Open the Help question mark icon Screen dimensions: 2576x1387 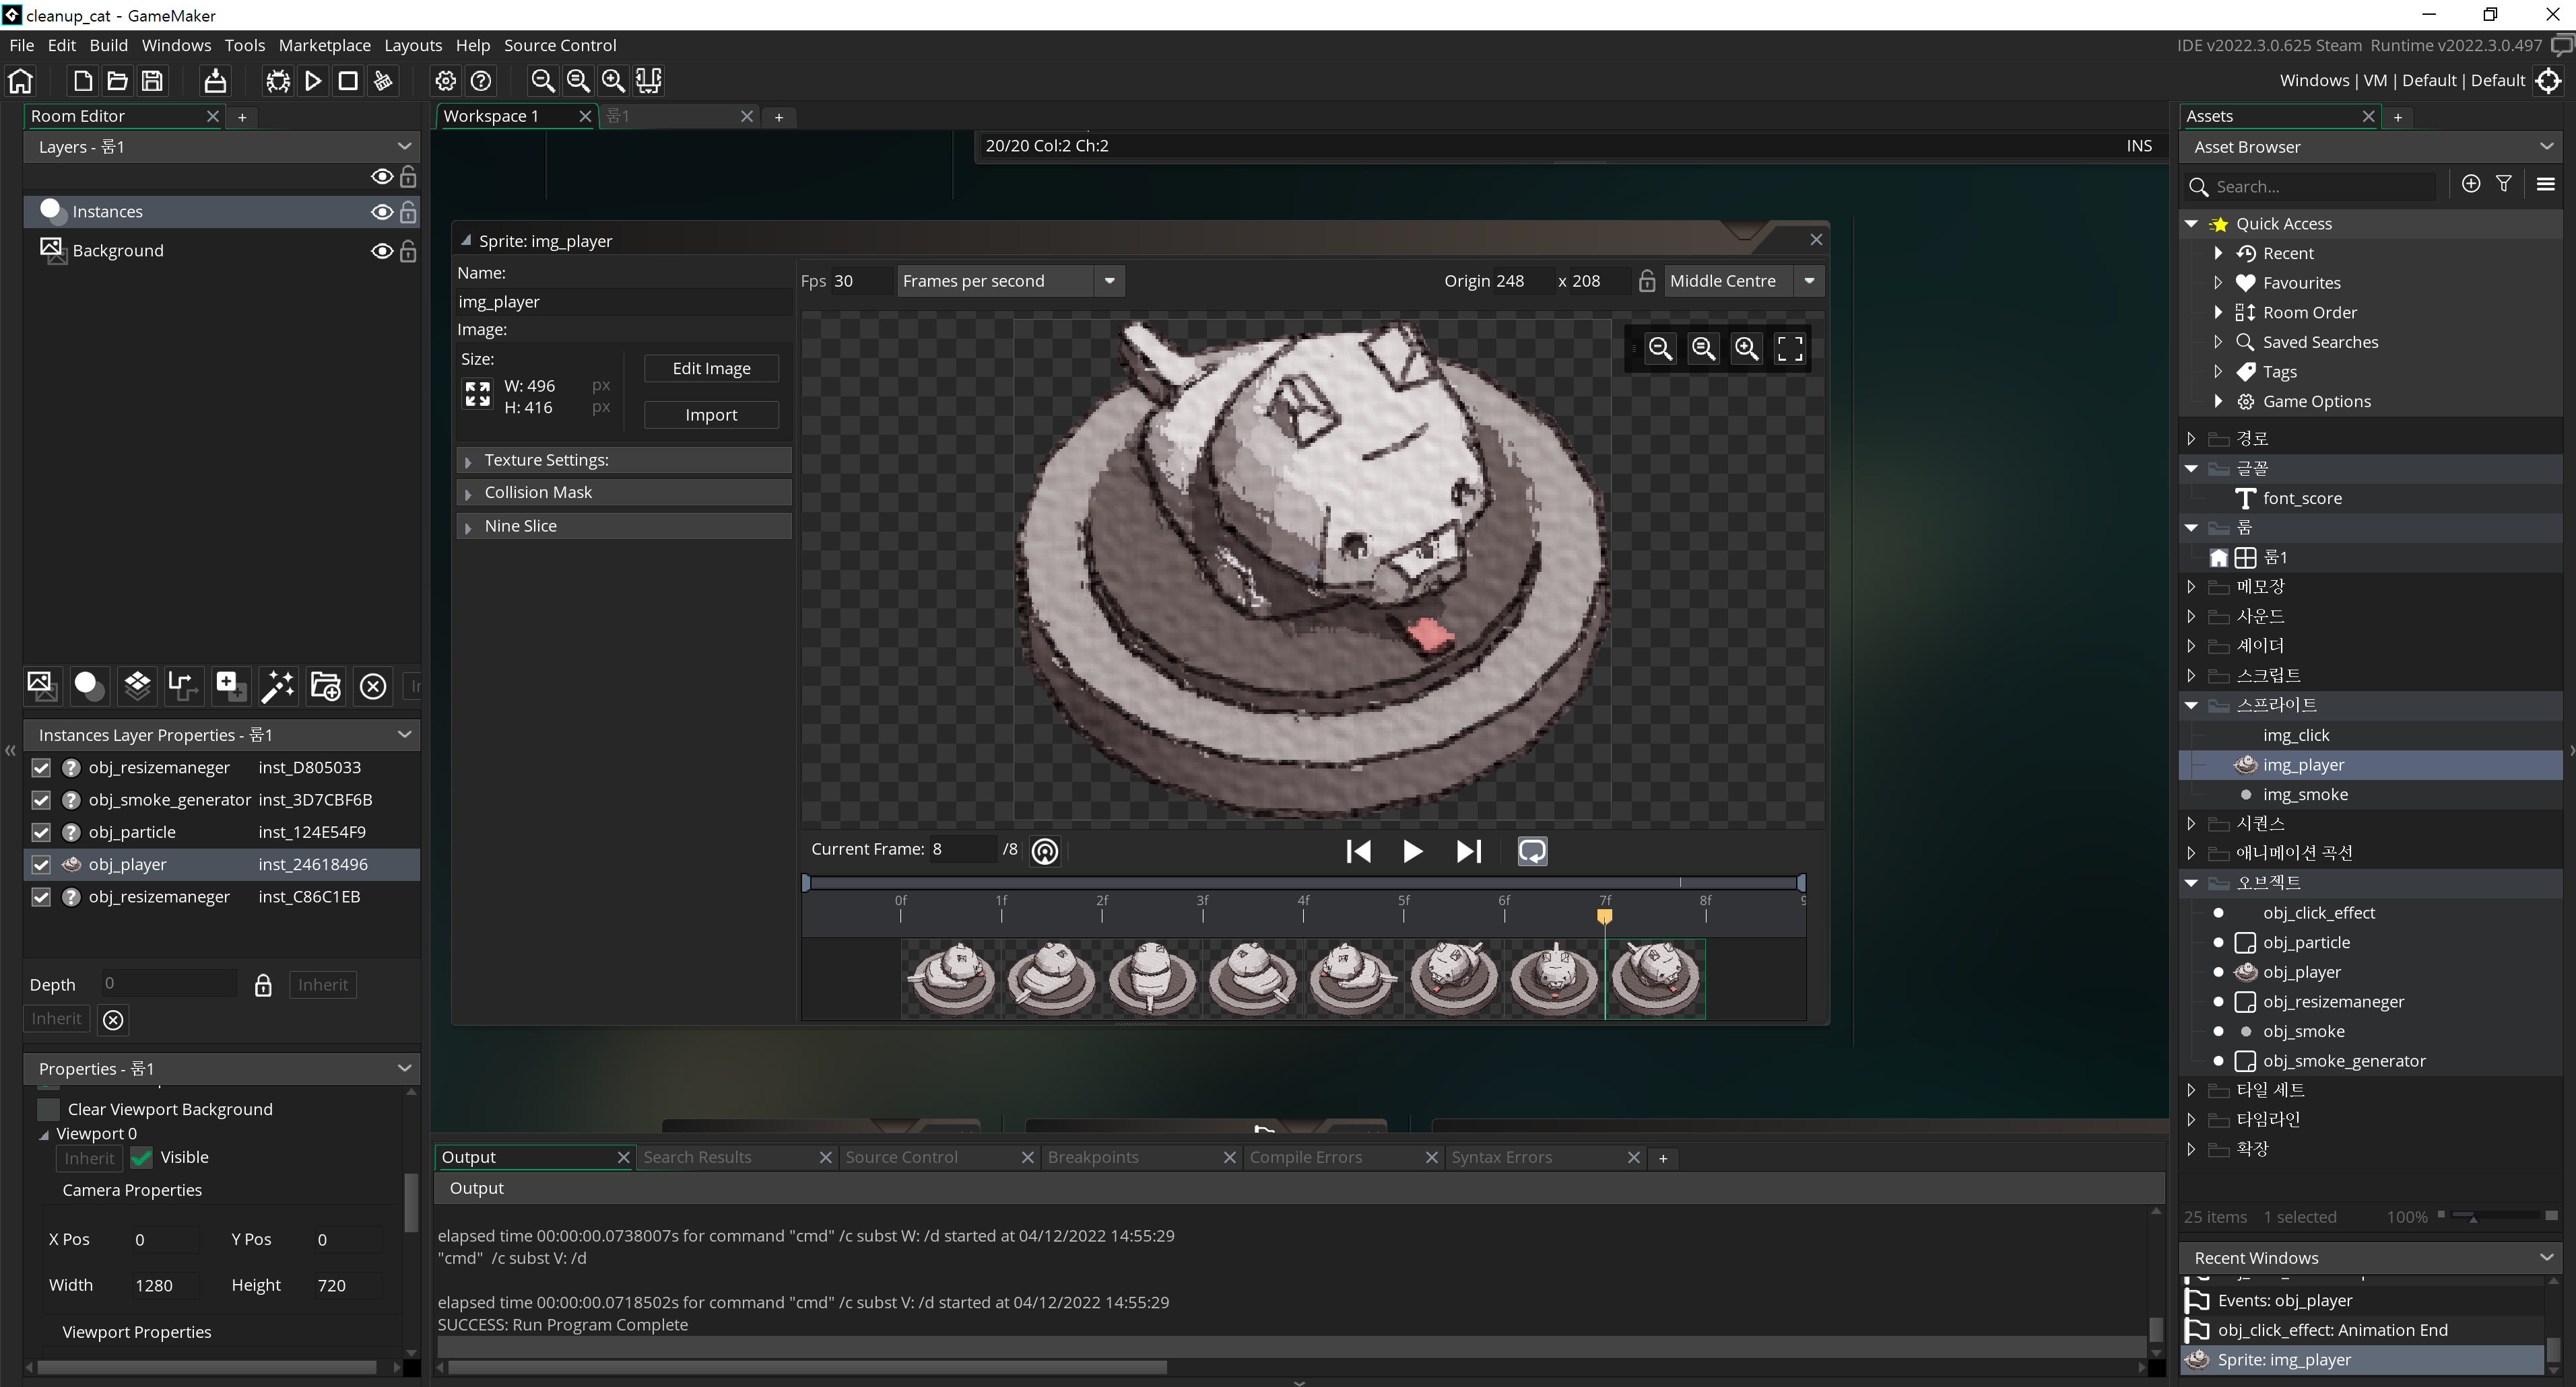click(x=481, y=81)
